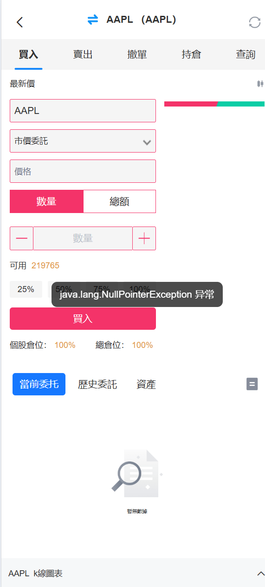Viewport: 265px width, 587px height.
Task: Increase quantity with the plus button
Action: tap(144, 239)
